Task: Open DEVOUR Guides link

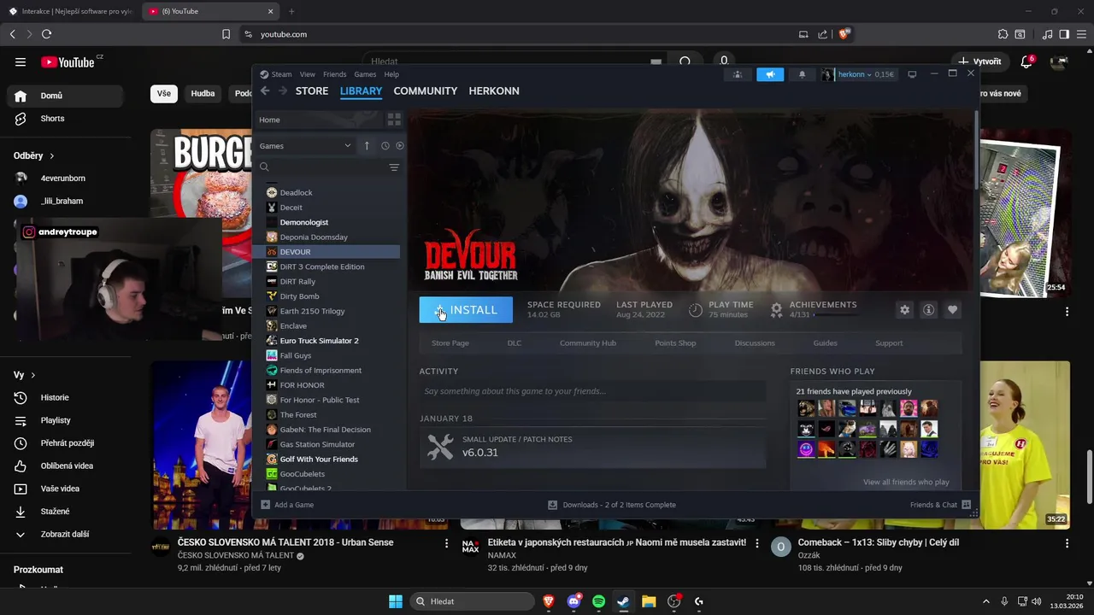Action: (x=825, y=343)
